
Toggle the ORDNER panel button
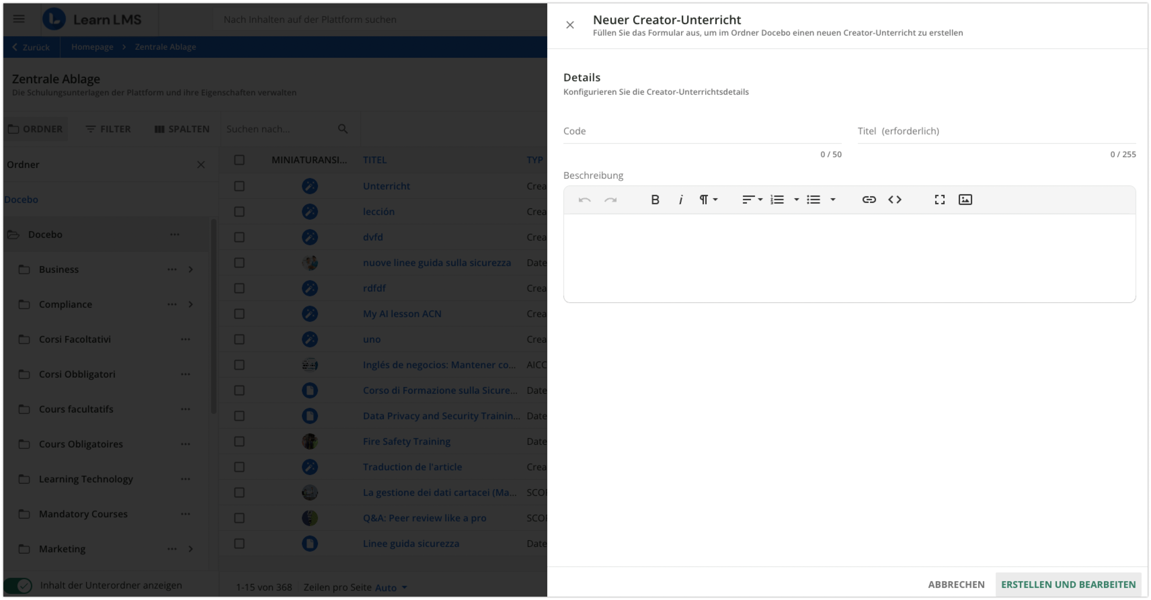[x=36, y=129]
